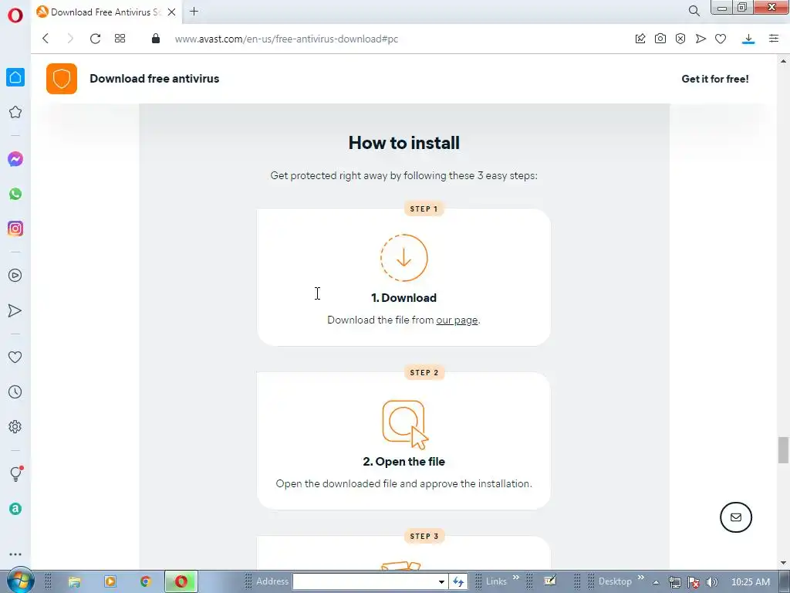The image size is (790, 593).
Task: Click 'Get it for free!' link
Action: [x=715, y=79]
